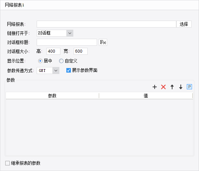This screenshot has height=171, width=199.
Task: Click the 参数 column header
Action: pyautogui.click(x=52, y=96)
